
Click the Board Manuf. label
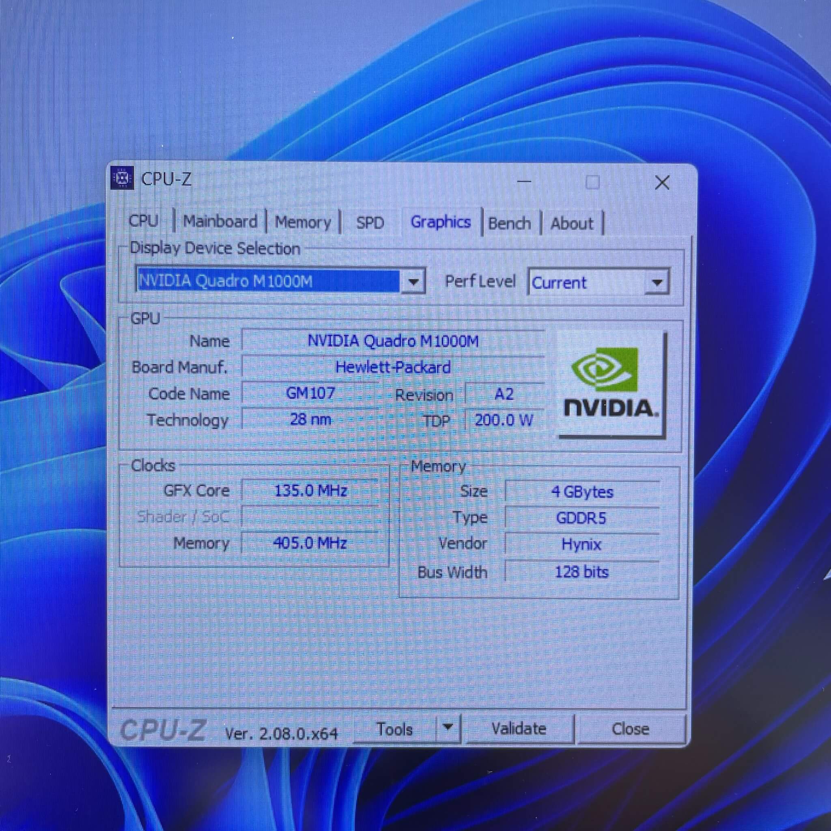coord(180,367)
